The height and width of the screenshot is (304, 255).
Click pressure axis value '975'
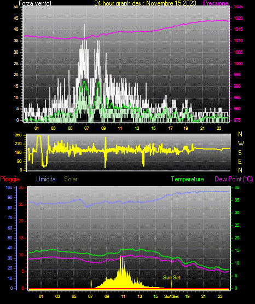[x=237, y=120]
